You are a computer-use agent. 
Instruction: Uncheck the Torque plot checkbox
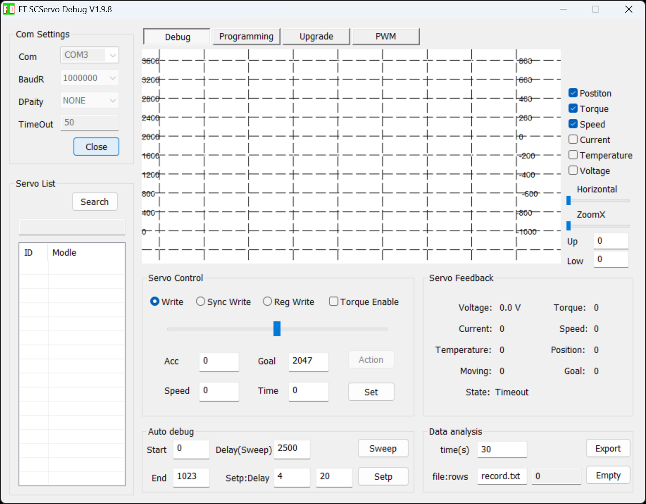(x=573, y=109)
